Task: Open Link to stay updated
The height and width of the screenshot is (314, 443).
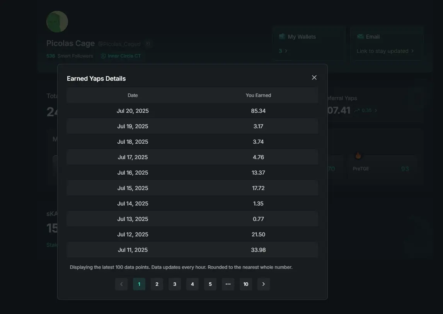Action: 385,51
